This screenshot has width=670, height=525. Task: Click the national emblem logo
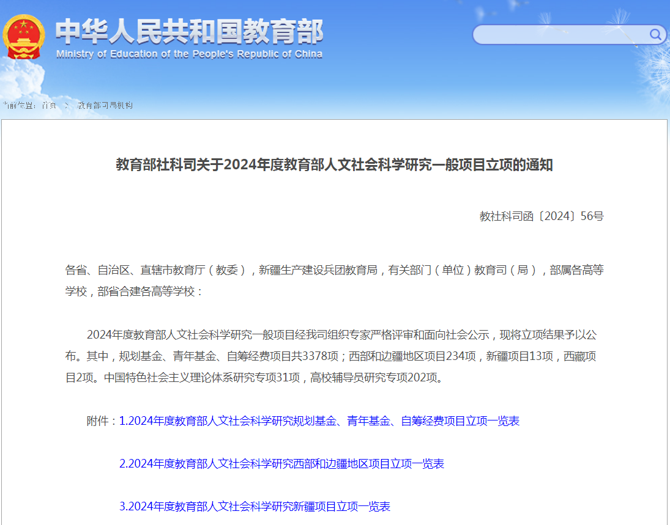[x=23, y=37]
